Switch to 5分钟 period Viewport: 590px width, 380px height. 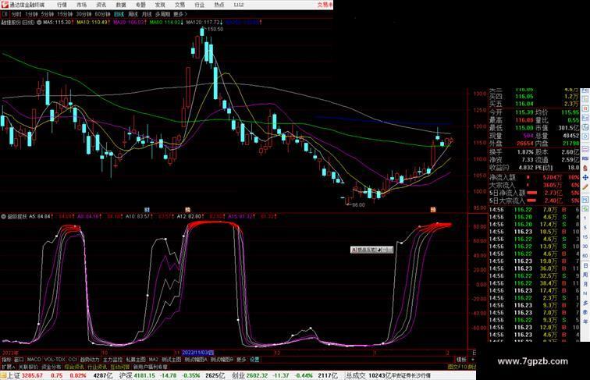[48, 14]
